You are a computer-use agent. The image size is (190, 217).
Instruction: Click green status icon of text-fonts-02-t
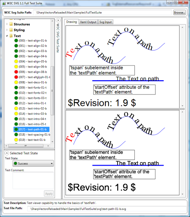[x=16, y=93]
